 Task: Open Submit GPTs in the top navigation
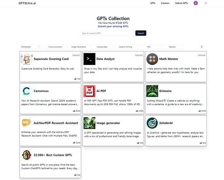tap(181, 3)
